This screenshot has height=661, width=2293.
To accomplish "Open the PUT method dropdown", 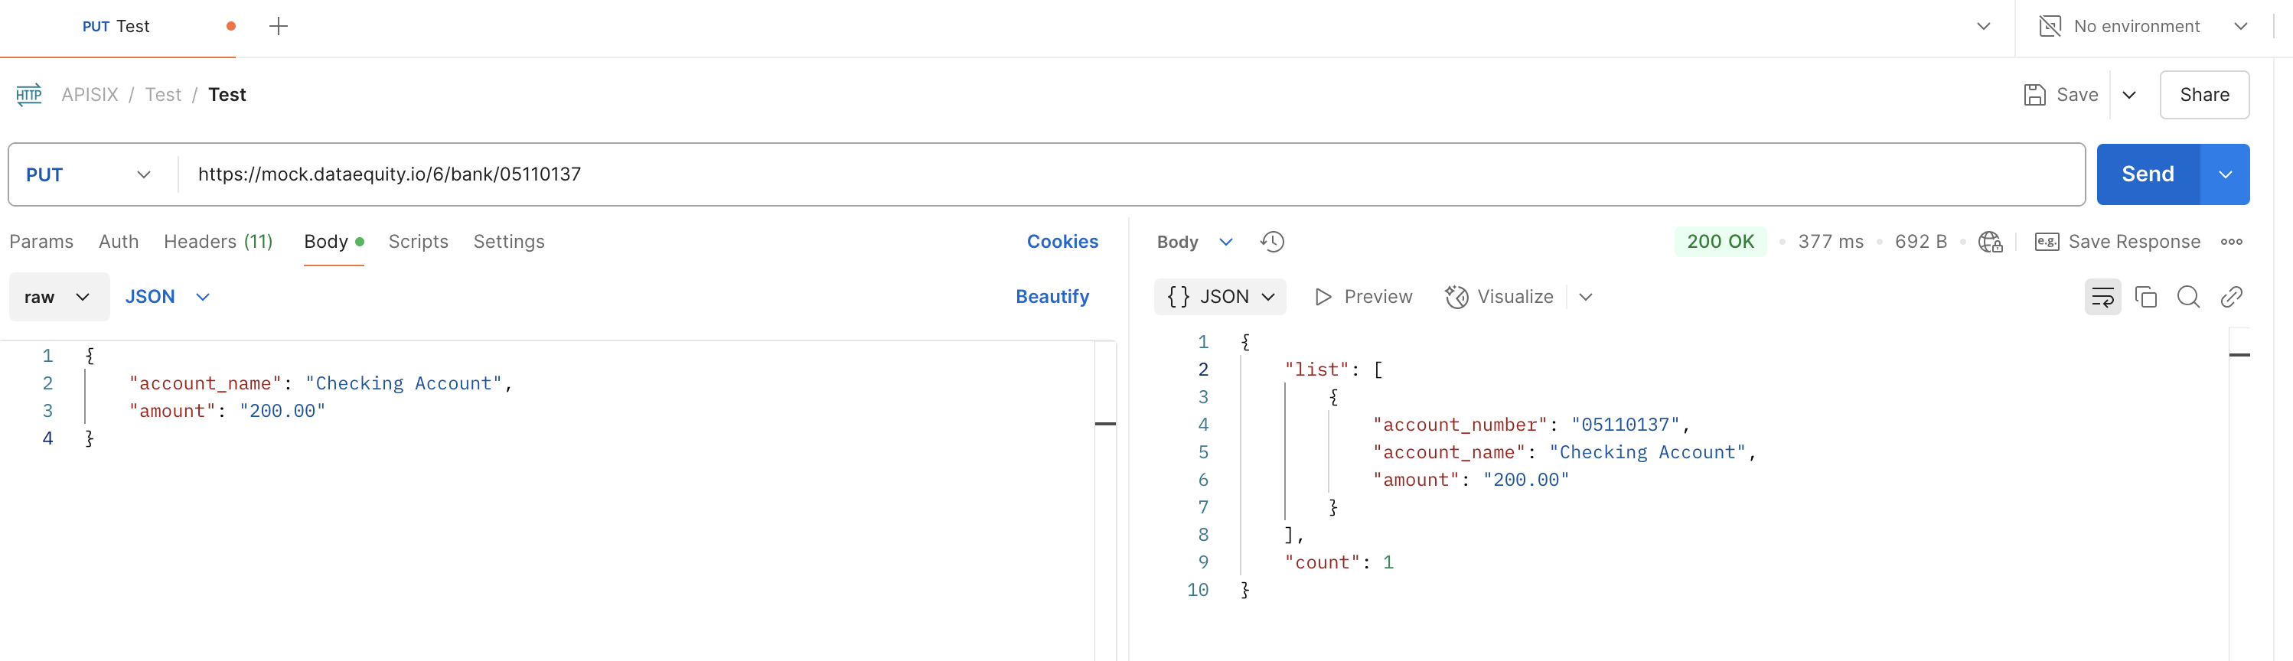I will [x=89, y=174].
